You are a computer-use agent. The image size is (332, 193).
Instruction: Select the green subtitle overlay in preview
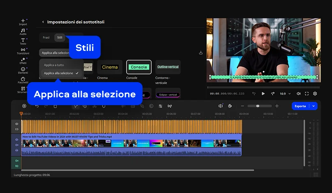(263, 77)
